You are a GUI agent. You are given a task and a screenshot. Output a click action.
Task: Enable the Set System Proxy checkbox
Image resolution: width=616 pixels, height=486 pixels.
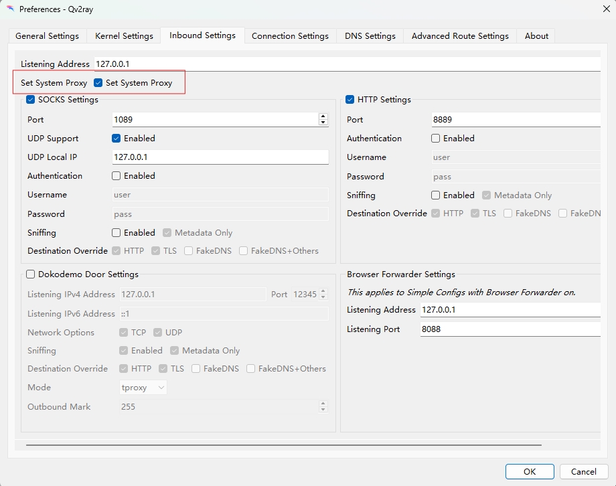coord(98,82)
